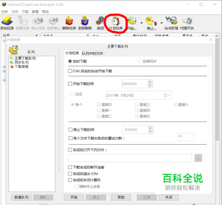Screen dimensions: 222x205
Task: Open the 2017年 7月24日 date picker dropdown
Action: 166,95
